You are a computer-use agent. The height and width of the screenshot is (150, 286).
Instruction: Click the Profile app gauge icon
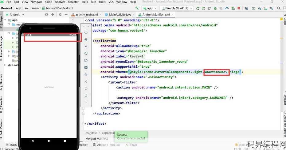227,8
